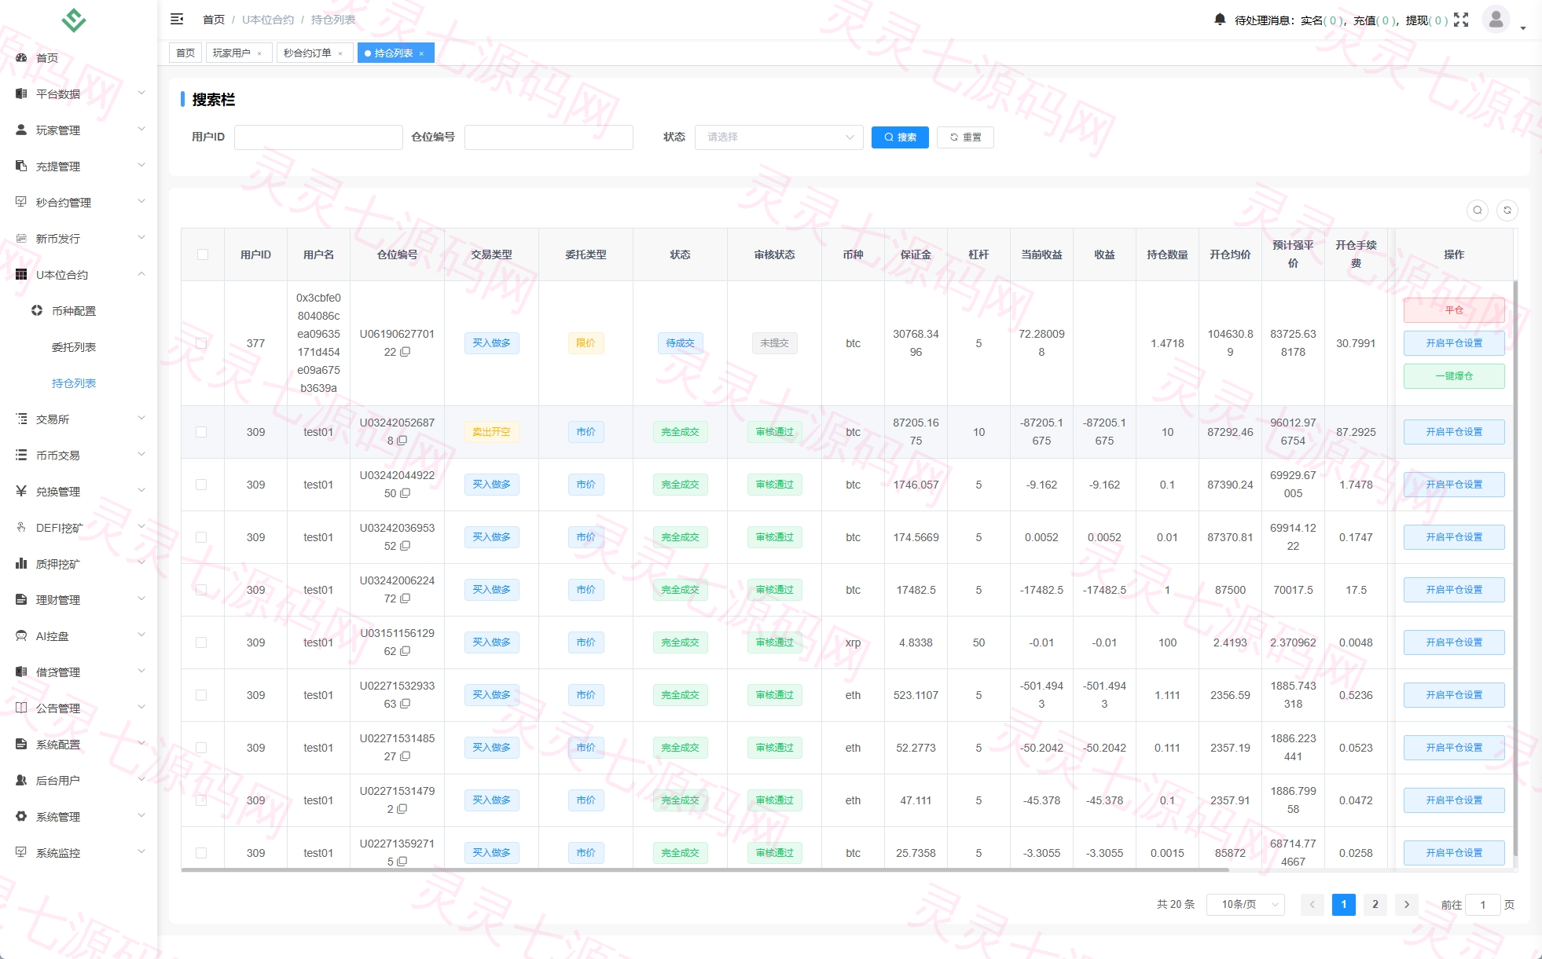
Task: Click the 重置 reset button
Action: tap(965, 137)
